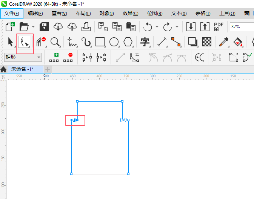Expand the open-recent dropdown arrow
Screen dimensions: 254x199
[33, 27]
